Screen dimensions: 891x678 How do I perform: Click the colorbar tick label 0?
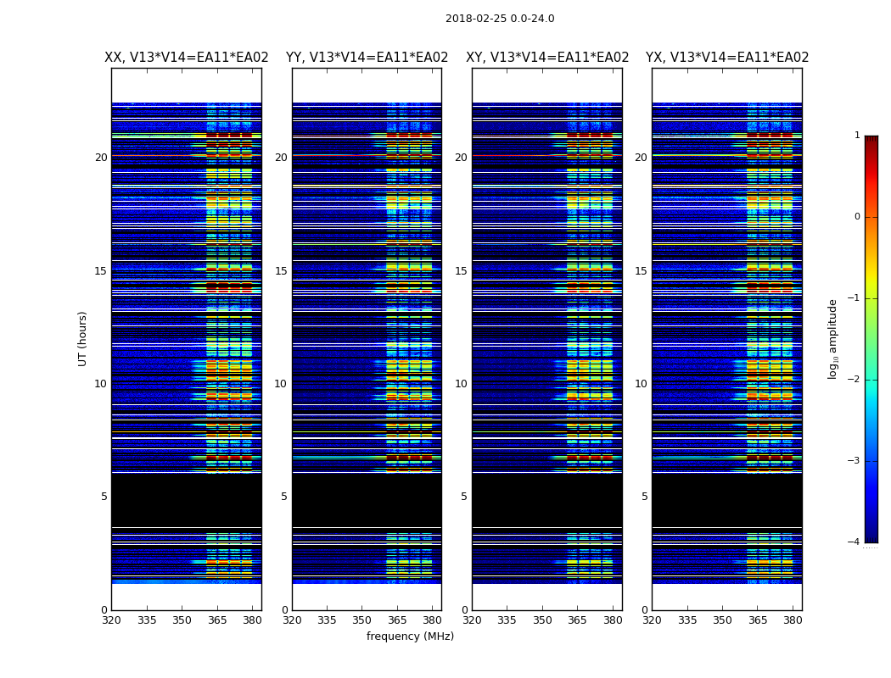pyautogui.click(x=857, y=217)
